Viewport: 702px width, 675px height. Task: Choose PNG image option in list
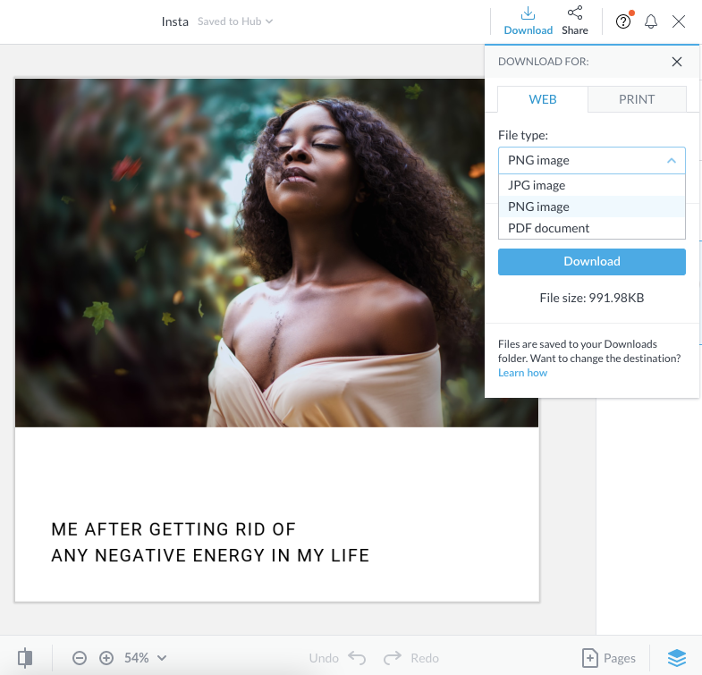[x=592, y=207]
